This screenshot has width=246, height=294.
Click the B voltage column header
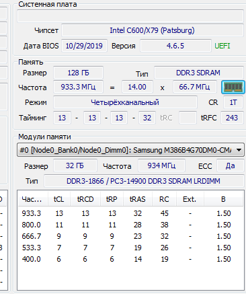pos(223,199)
